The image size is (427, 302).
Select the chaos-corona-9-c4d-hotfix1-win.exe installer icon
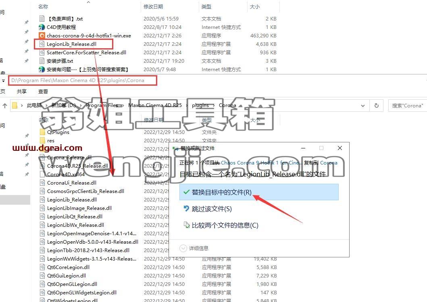tap(42, 35)
